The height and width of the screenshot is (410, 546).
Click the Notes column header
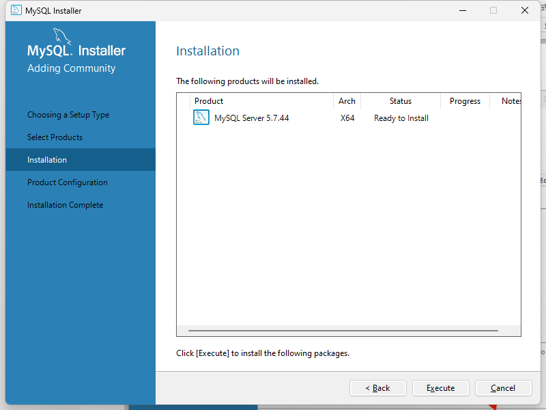tap(506, 101)
